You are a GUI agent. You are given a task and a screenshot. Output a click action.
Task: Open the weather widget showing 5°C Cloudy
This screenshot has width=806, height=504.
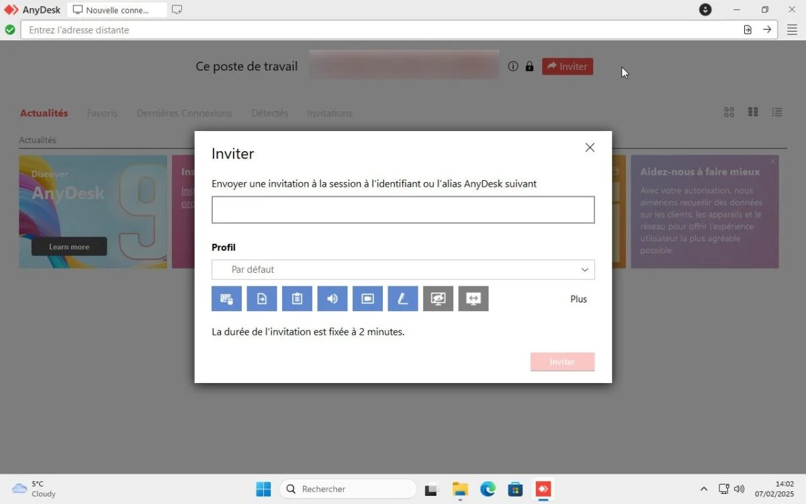coord(35,489)
